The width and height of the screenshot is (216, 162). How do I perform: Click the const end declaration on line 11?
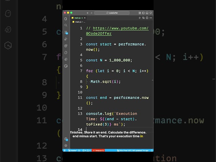pos(97,98)
